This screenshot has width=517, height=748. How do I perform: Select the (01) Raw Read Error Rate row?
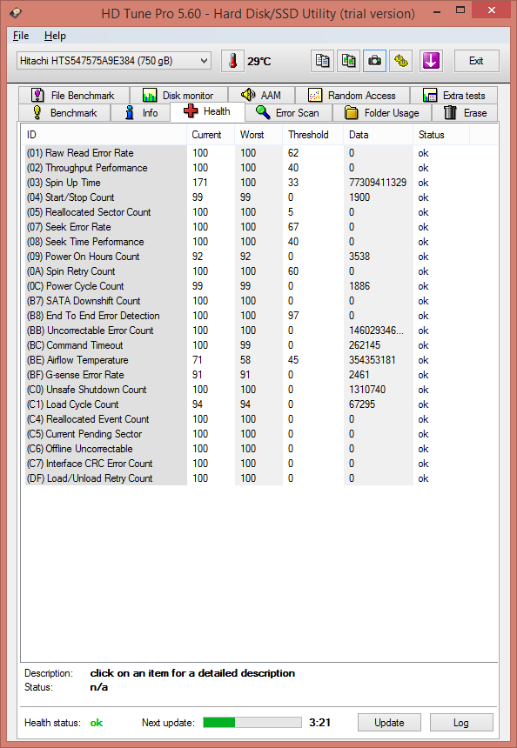pyautogui.click(x=247, y=153)
